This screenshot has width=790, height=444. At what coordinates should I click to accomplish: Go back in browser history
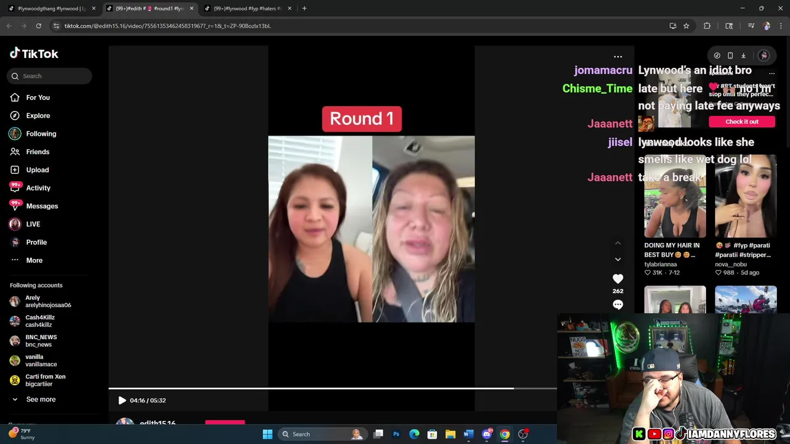pos(9,26)
